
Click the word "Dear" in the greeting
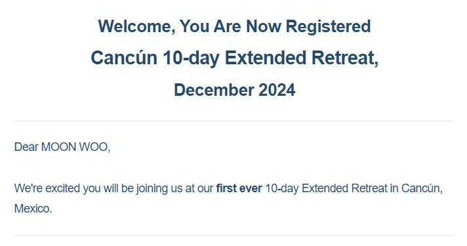tap(26, 147)
